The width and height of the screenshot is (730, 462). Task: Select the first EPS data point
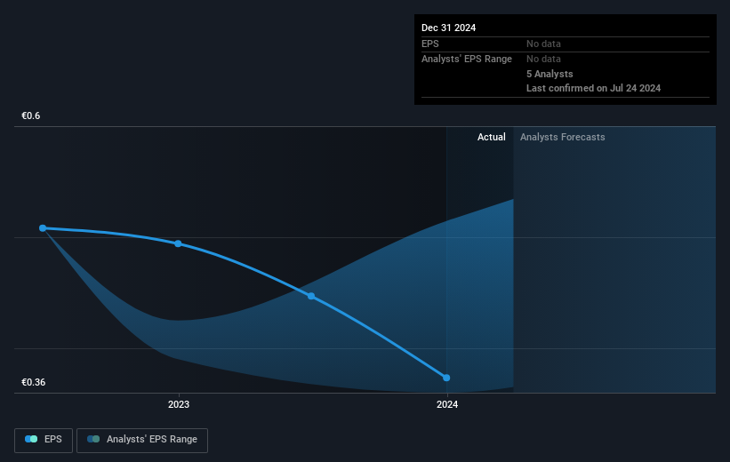(x=43, y=228)
